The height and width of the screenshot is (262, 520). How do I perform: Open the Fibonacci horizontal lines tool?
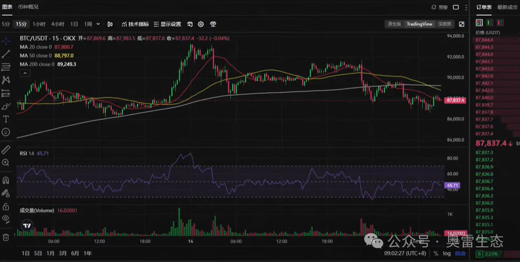click(x=6, y=67)
